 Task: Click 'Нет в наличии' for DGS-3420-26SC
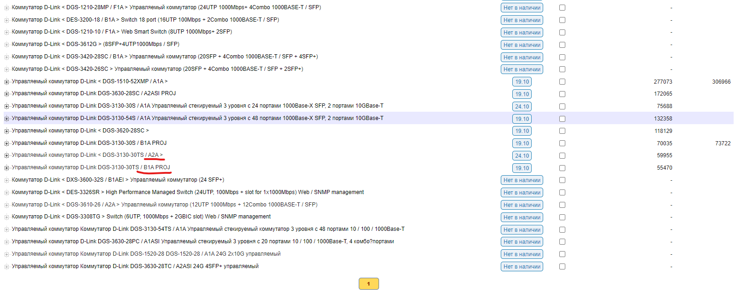522,69
